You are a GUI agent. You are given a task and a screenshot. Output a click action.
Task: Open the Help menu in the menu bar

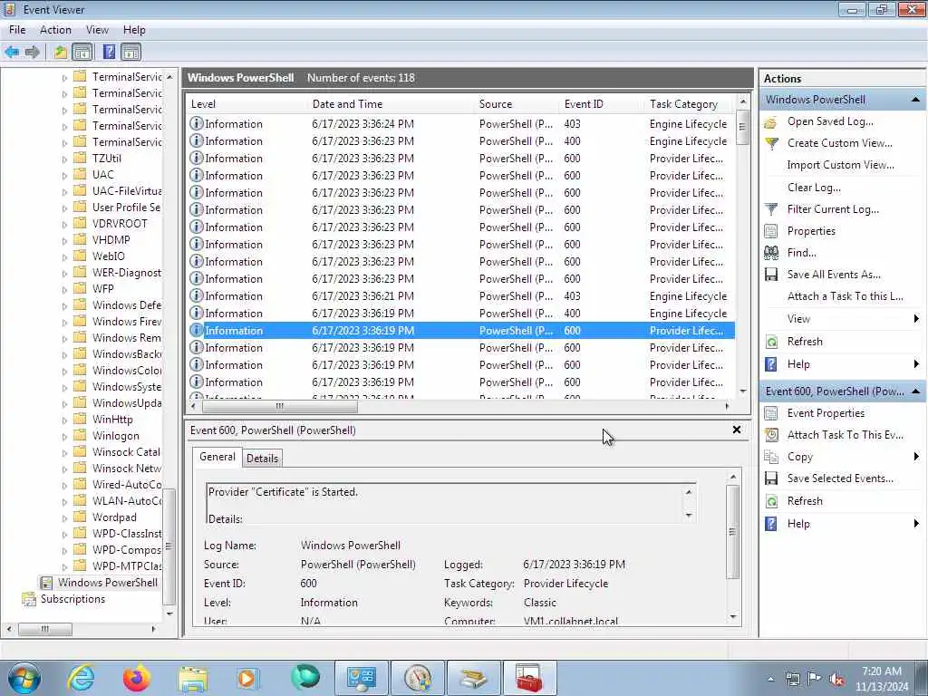pos(134,30)
